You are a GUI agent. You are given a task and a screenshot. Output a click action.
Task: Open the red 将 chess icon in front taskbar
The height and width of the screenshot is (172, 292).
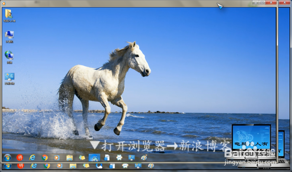tap(20, 158)
